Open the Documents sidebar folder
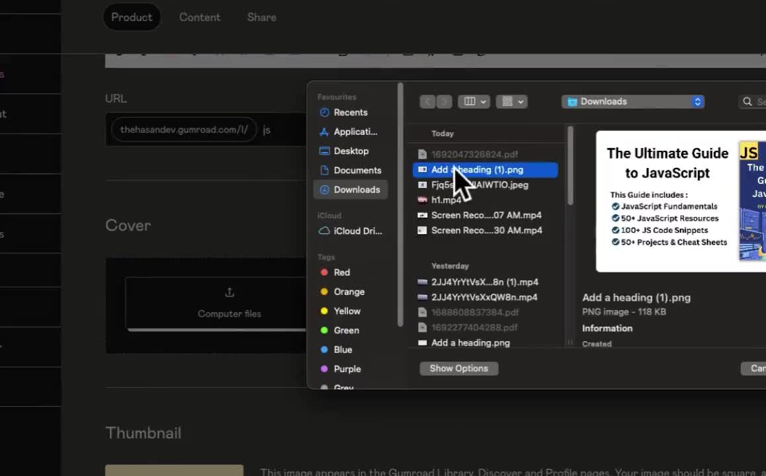The width and height of the screenshot is (766, 476). click(357, 170)
